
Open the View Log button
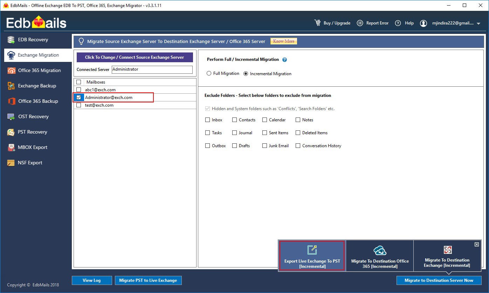click(92, 280)
